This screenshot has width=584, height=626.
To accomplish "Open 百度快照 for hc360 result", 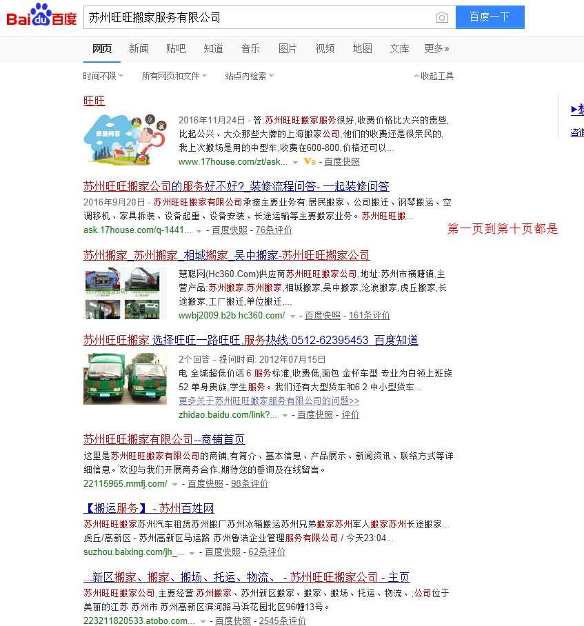I will 323,315.
